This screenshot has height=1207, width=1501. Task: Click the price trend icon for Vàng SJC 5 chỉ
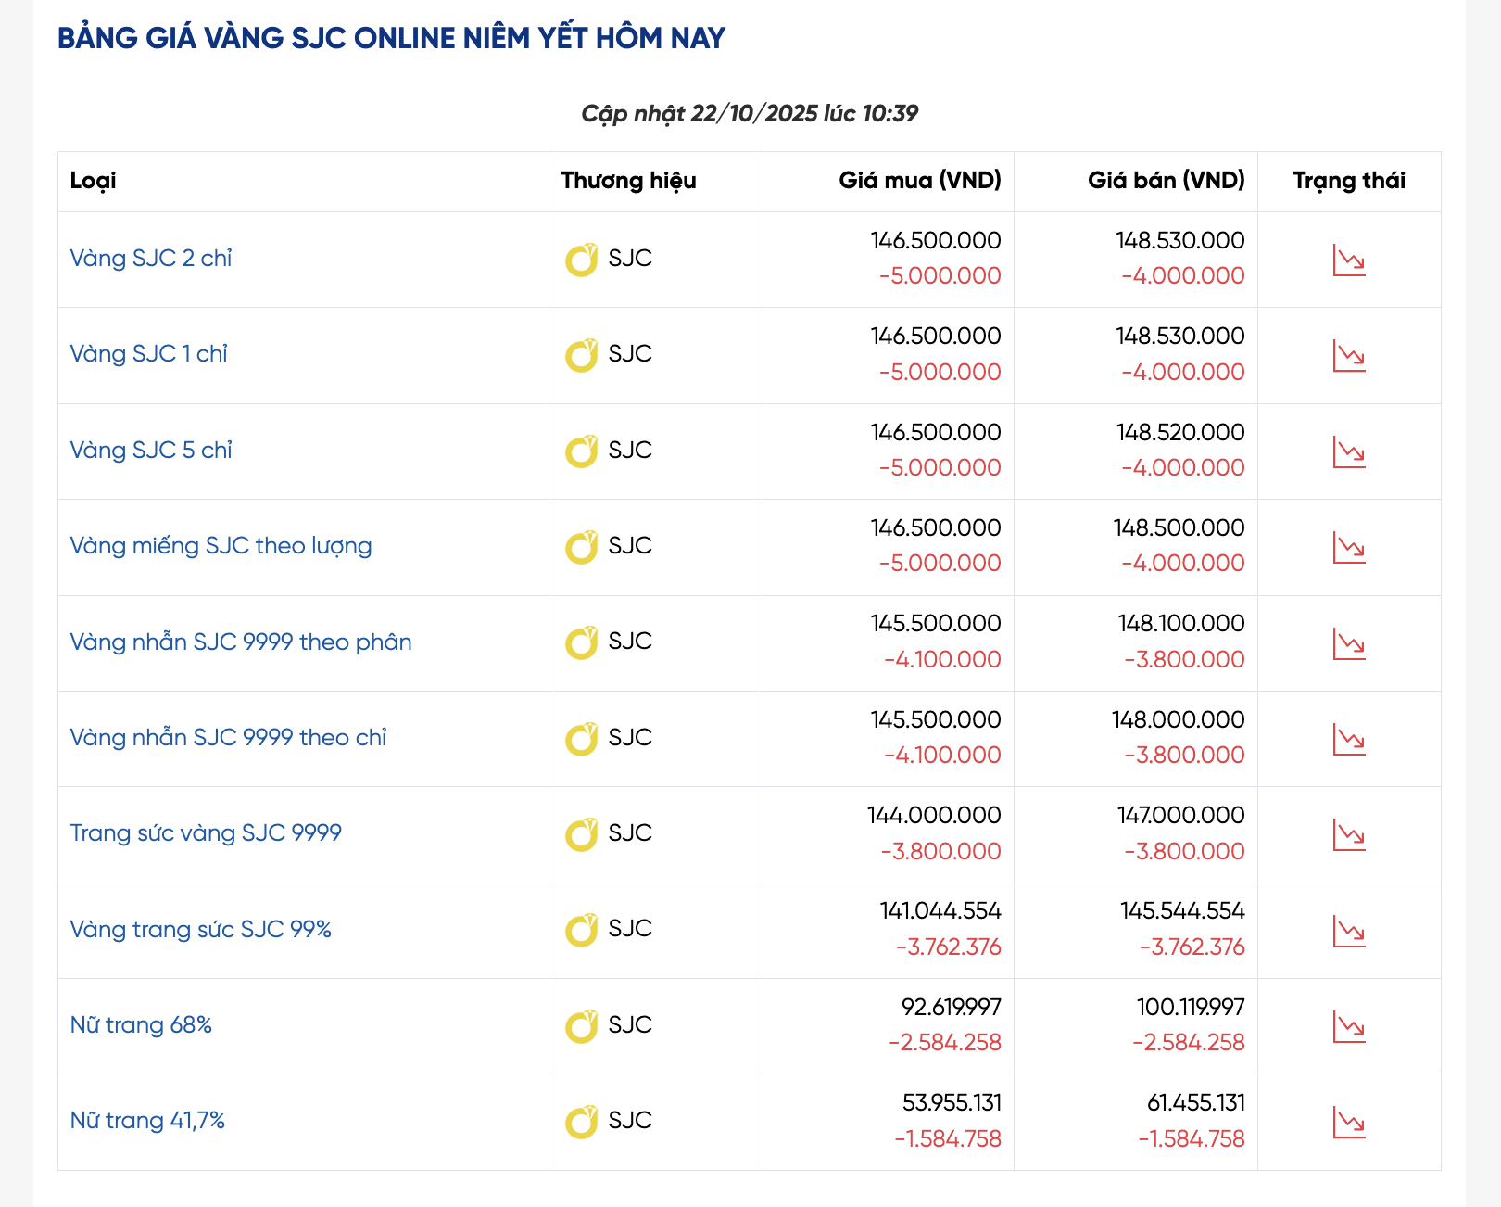pos(1349,452)
